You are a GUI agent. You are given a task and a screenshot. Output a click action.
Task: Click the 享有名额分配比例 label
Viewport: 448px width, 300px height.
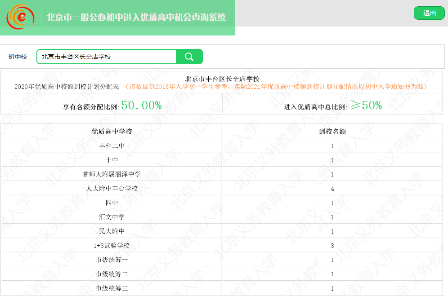tap(91, 107)
